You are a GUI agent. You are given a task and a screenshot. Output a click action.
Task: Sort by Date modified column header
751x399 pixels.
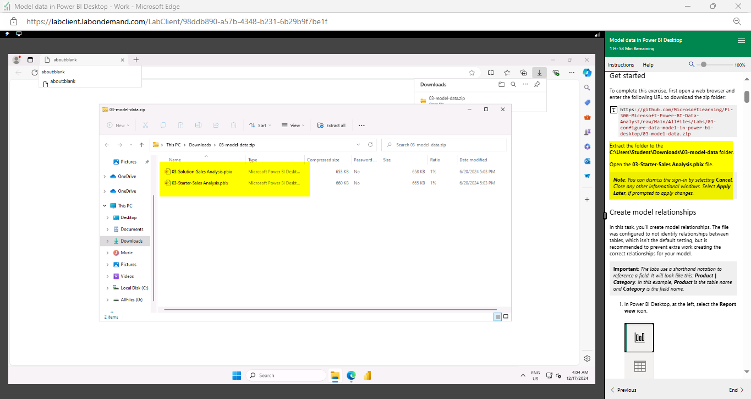[x=473, y=160]
